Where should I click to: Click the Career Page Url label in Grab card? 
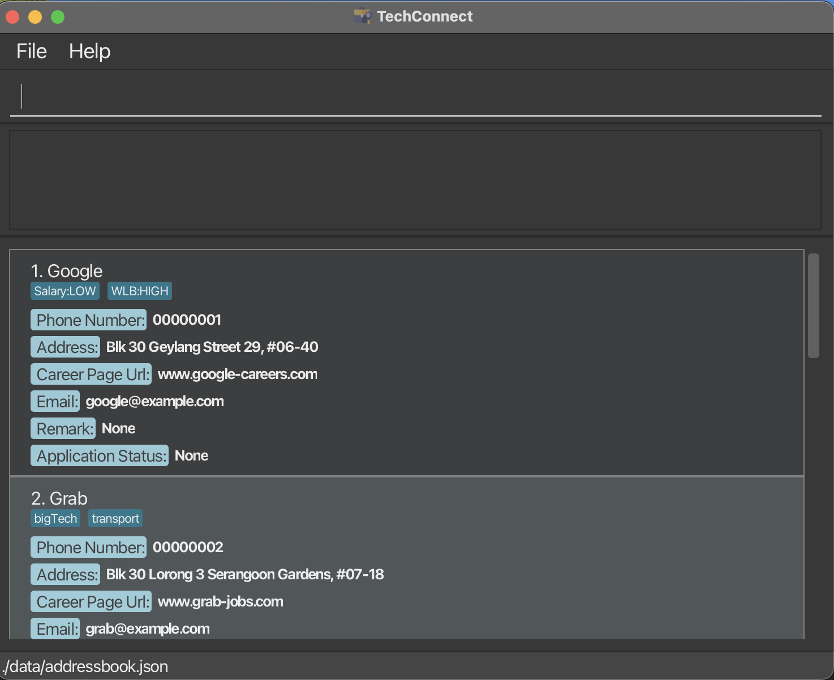(91, 601)
